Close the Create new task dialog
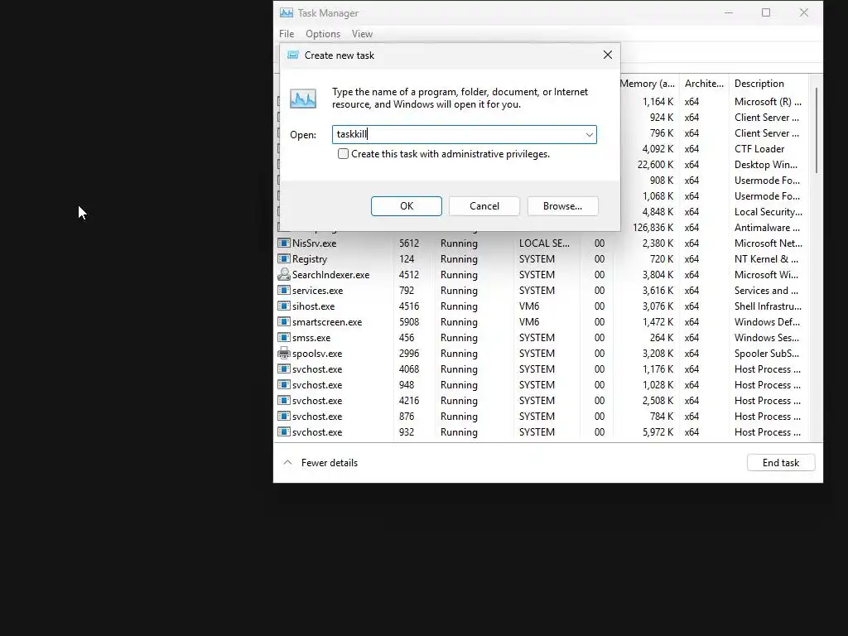848x636 pixels. coord(608,55)
